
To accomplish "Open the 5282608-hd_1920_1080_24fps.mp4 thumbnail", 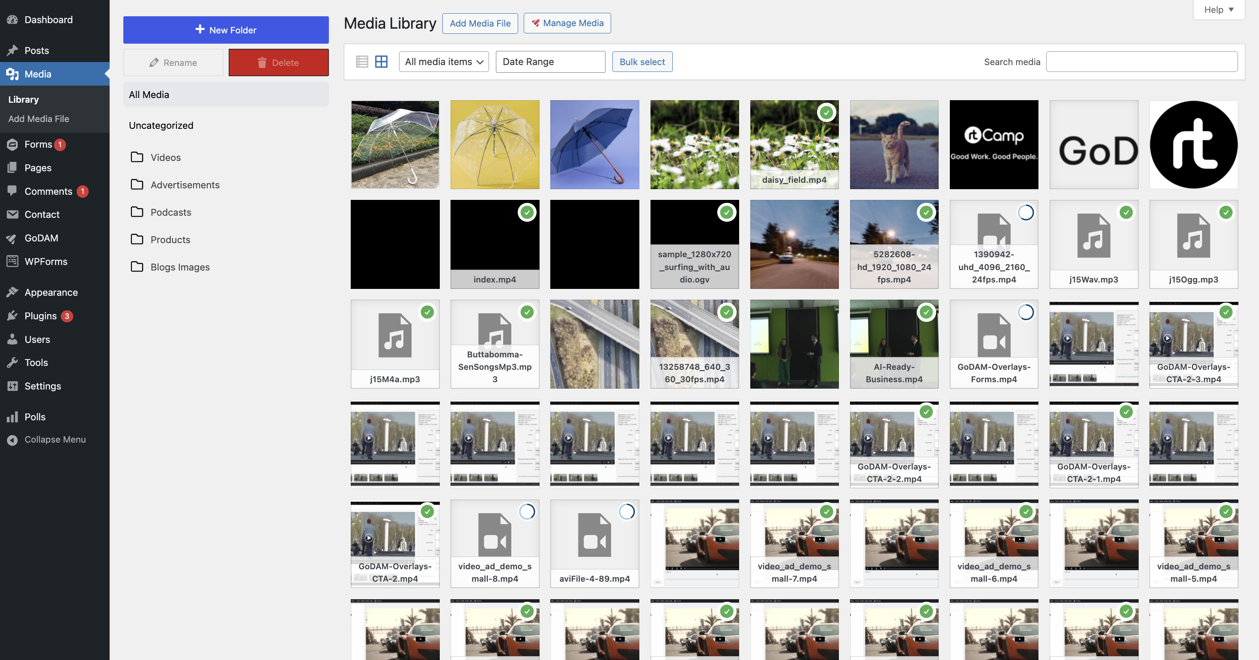I will click(894, 244).
